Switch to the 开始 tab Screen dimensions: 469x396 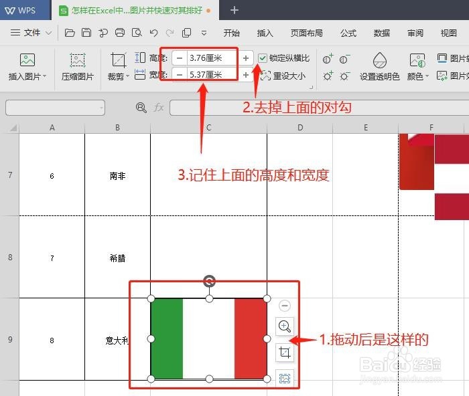pos(232,33)
